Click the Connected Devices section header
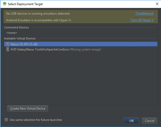The width and height of the screenshot is (161, 127). tap(16, 27)
